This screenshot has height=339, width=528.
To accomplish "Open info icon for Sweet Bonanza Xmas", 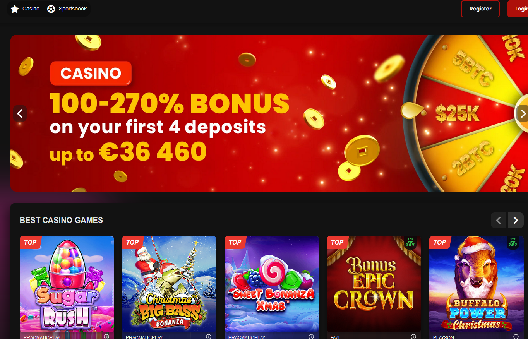I will 311,337.
